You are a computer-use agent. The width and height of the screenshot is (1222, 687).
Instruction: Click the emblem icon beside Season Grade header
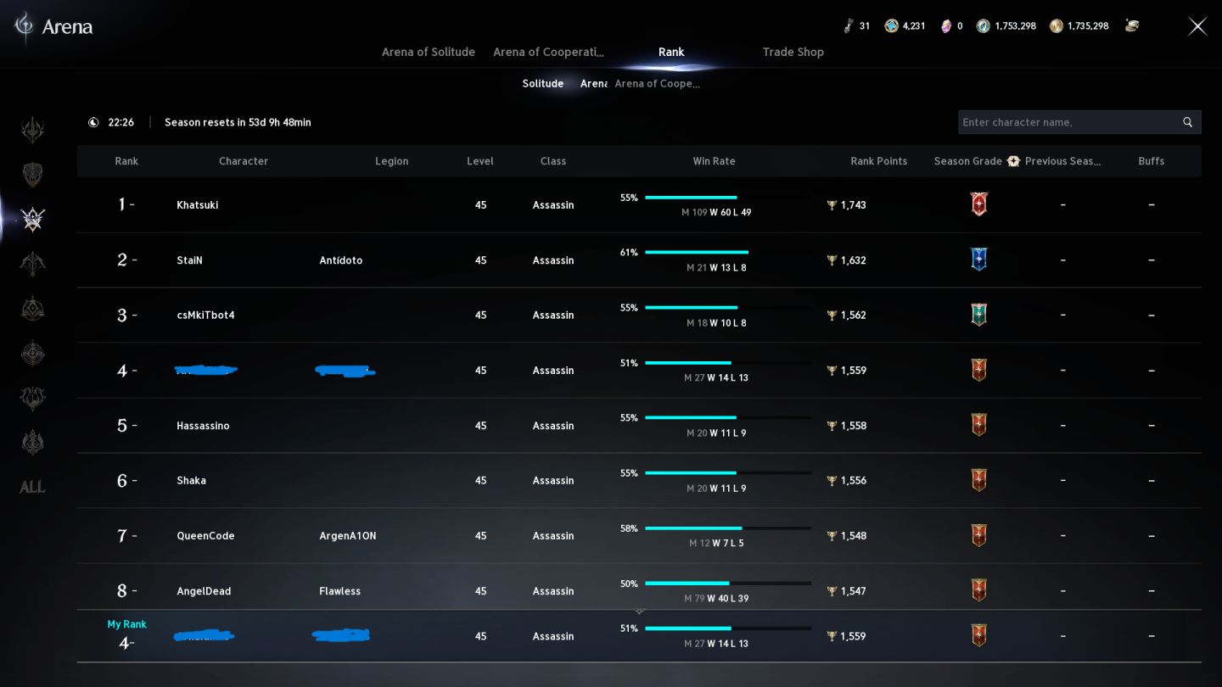pyautogui.click(x=1013, y=161)
